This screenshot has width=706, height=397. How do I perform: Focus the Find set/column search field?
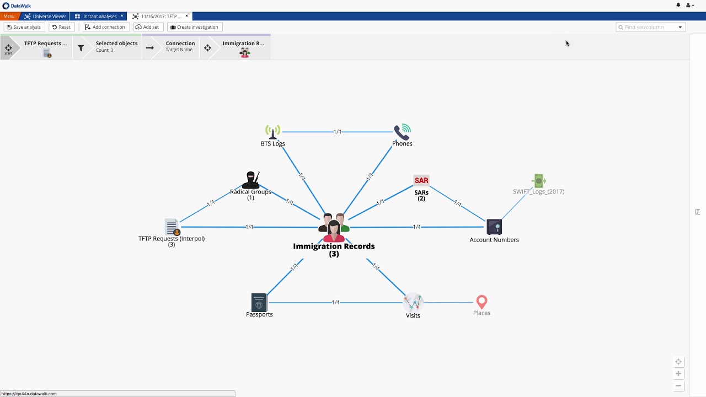tap(647, 27)
